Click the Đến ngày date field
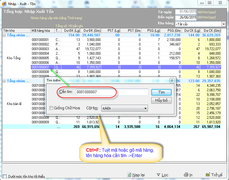 [186, 17]
